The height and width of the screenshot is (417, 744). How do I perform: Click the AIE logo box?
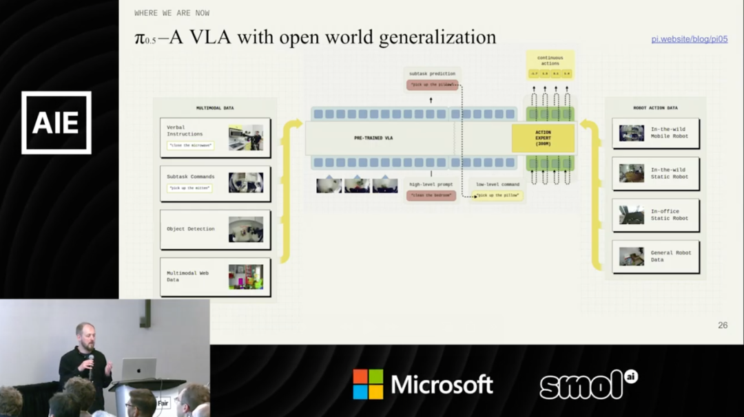click(56, 122)
